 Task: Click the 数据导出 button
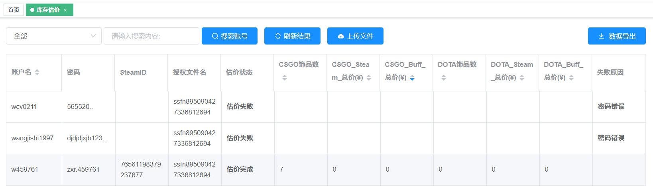coord(617,36)
